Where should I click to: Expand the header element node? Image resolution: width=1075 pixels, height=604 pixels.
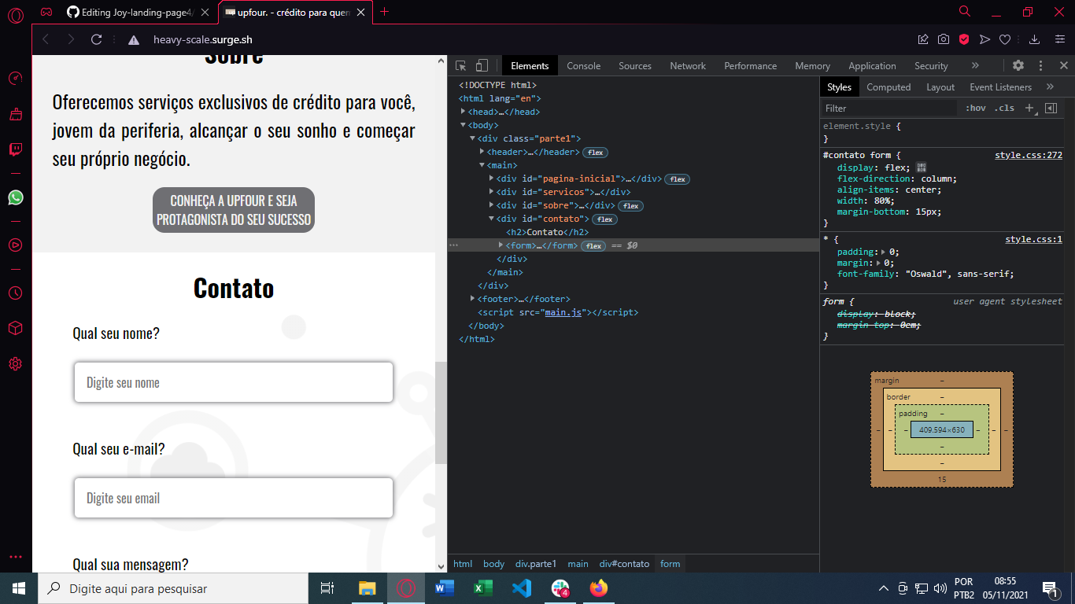tap(482, 152)
